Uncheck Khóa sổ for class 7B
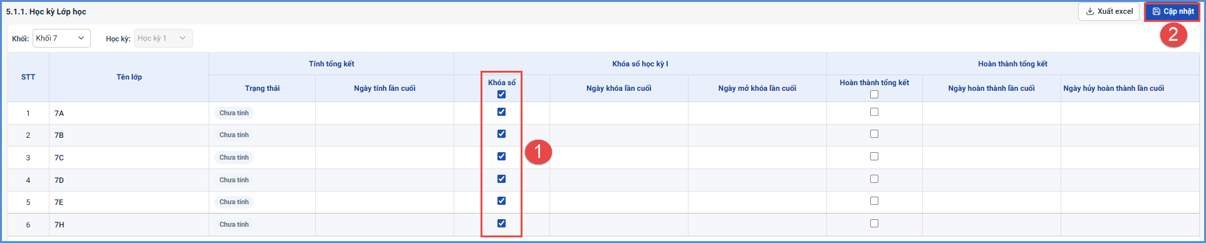The height and width of the screenshot is (243, 1206). tap(501, 134)
